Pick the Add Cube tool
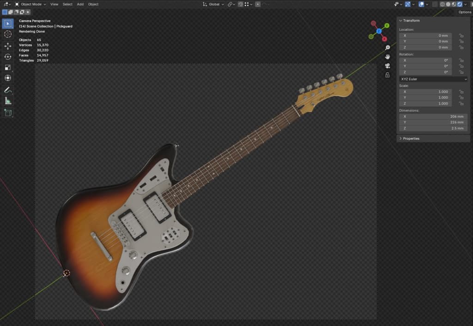 (x=8, y=113)
